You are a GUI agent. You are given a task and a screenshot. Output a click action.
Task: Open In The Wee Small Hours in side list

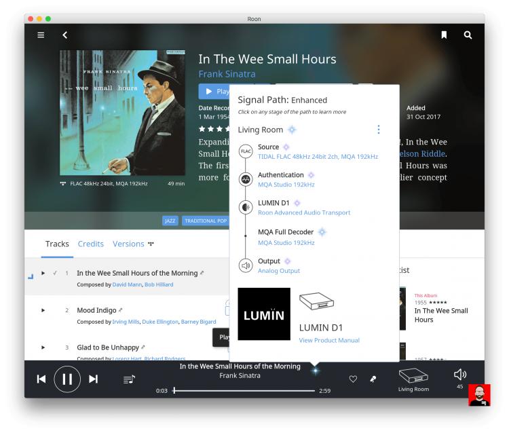pos(441,315)
